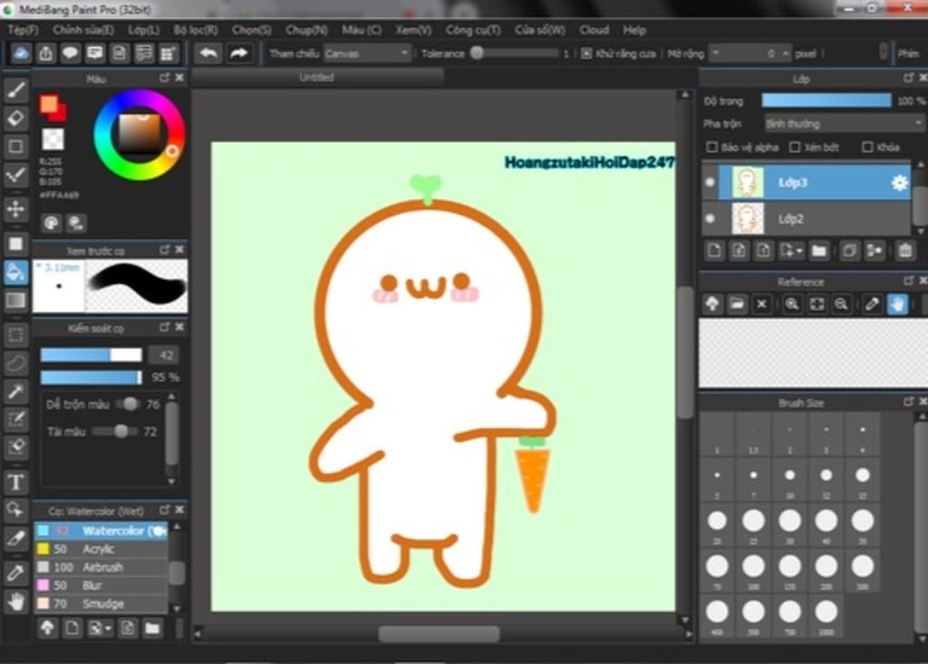Open the Tệp(F) menu
Screen dimensions: 928x664
(23, 30)
